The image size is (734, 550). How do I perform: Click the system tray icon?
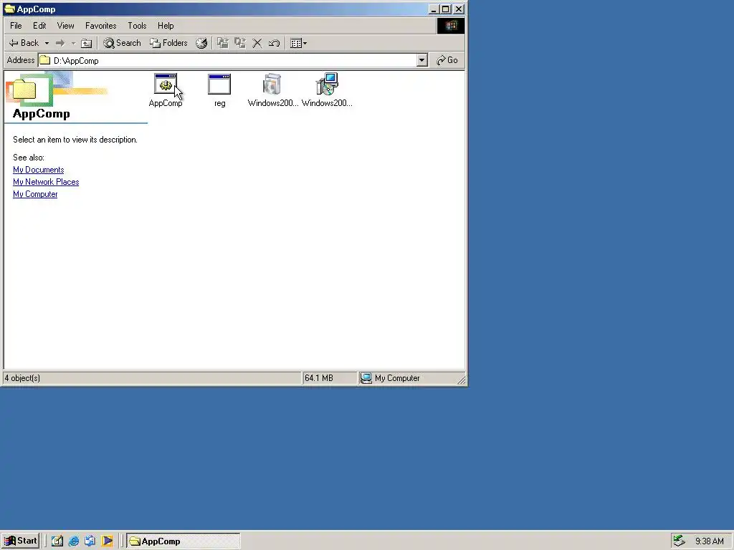680,541
